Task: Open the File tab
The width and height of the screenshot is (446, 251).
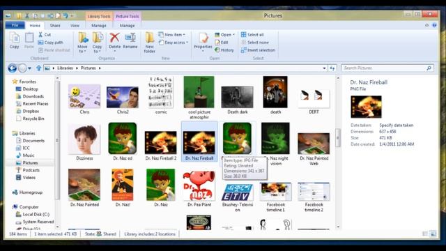Action: point(15,25)
